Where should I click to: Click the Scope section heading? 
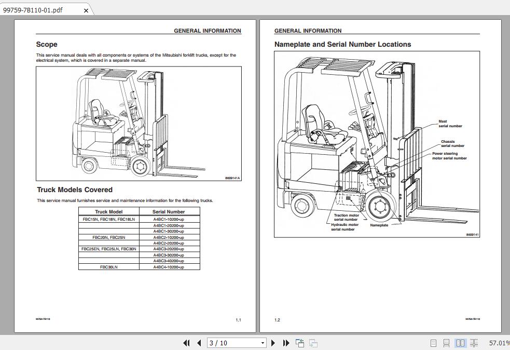[46, 44]
